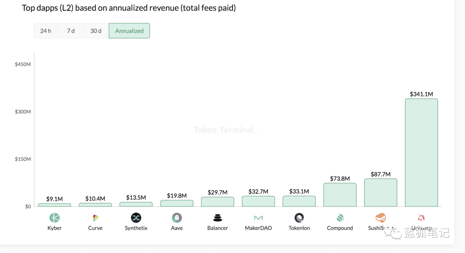This screenshot has height=253, width=465.
Task: Click the $33.1M value label
Action: point(299,191)
